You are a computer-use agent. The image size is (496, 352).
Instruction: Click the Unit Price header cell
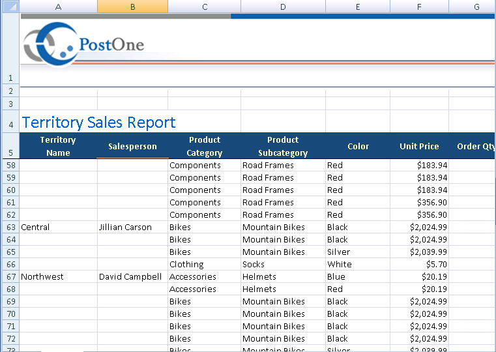tap(420, 146)
